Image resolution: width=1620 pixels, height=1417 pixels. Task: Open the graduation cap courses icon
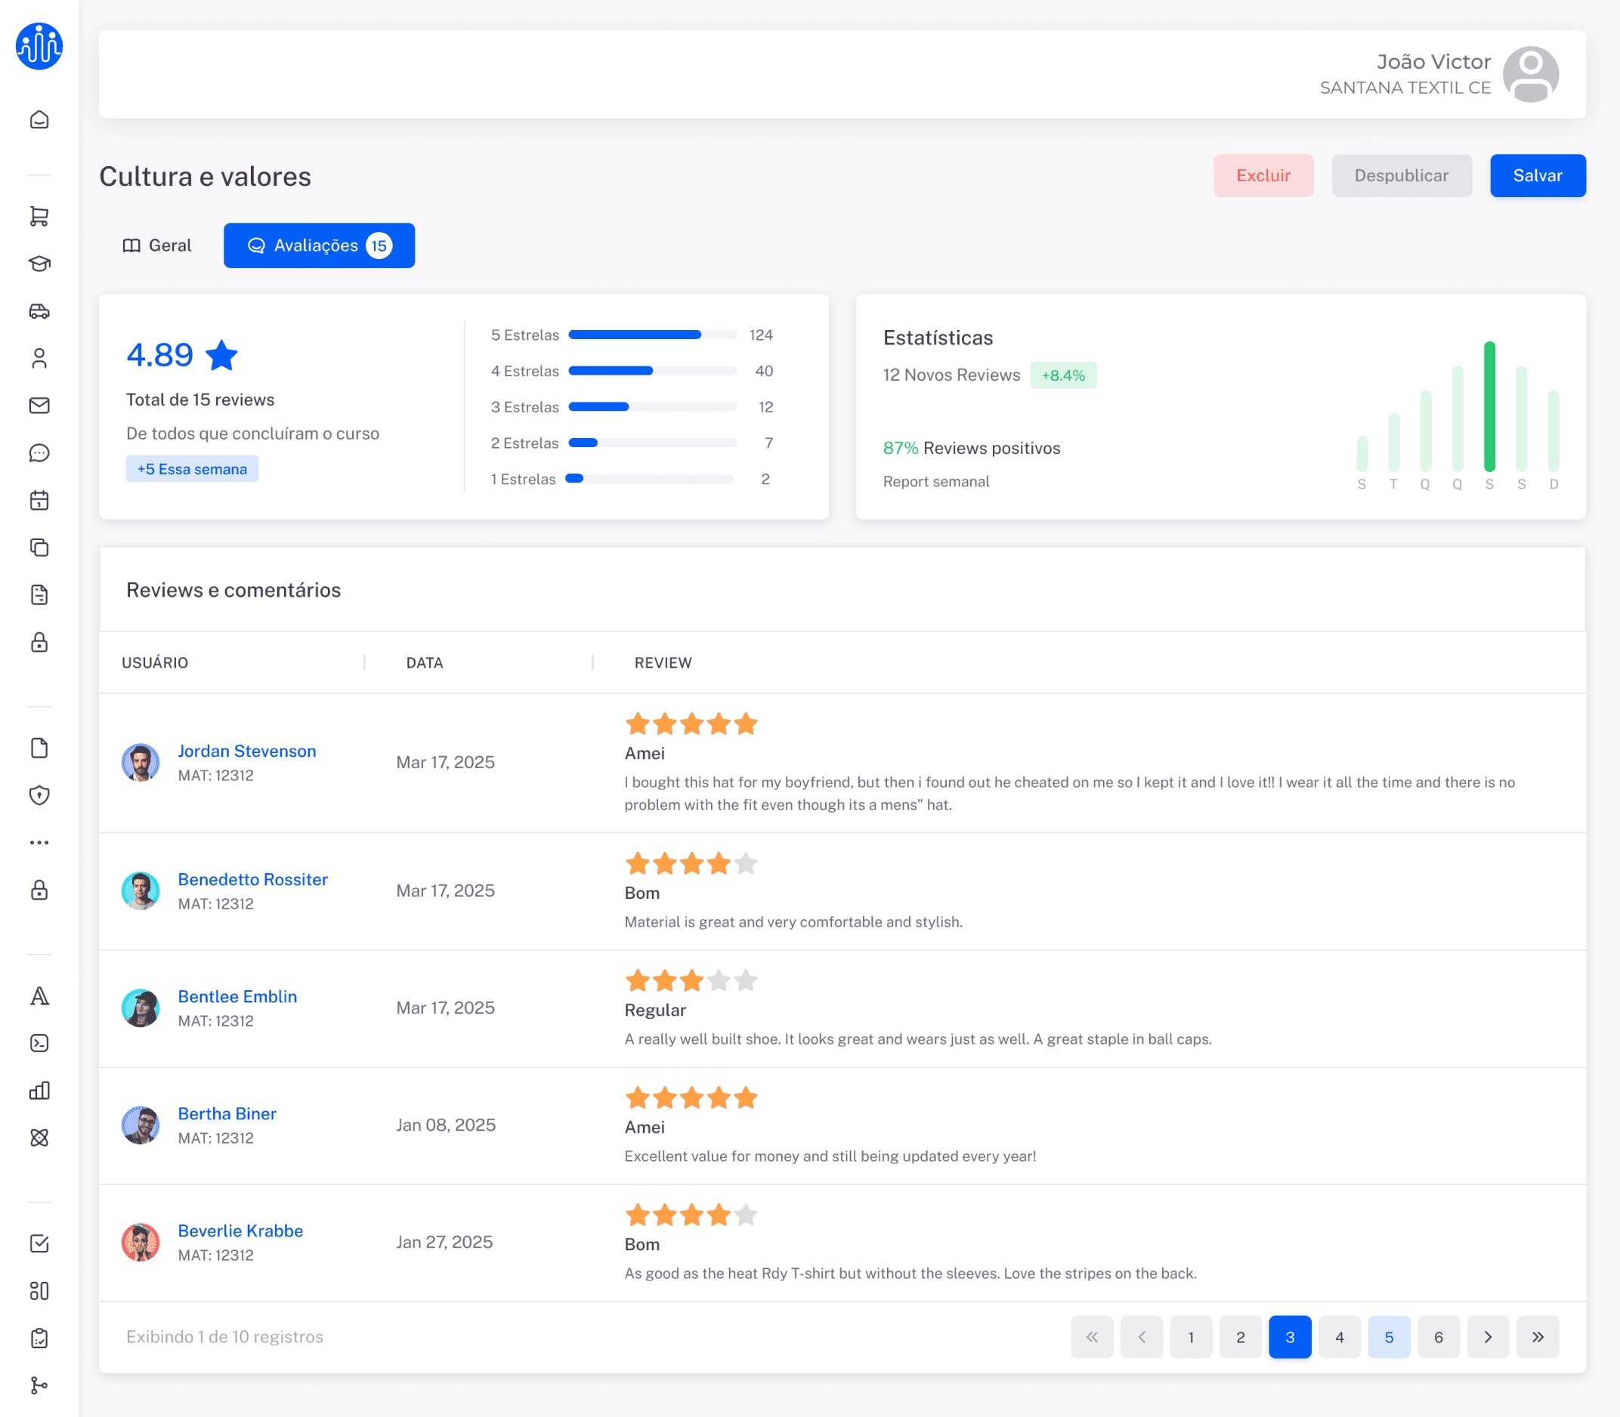point(39,264)
